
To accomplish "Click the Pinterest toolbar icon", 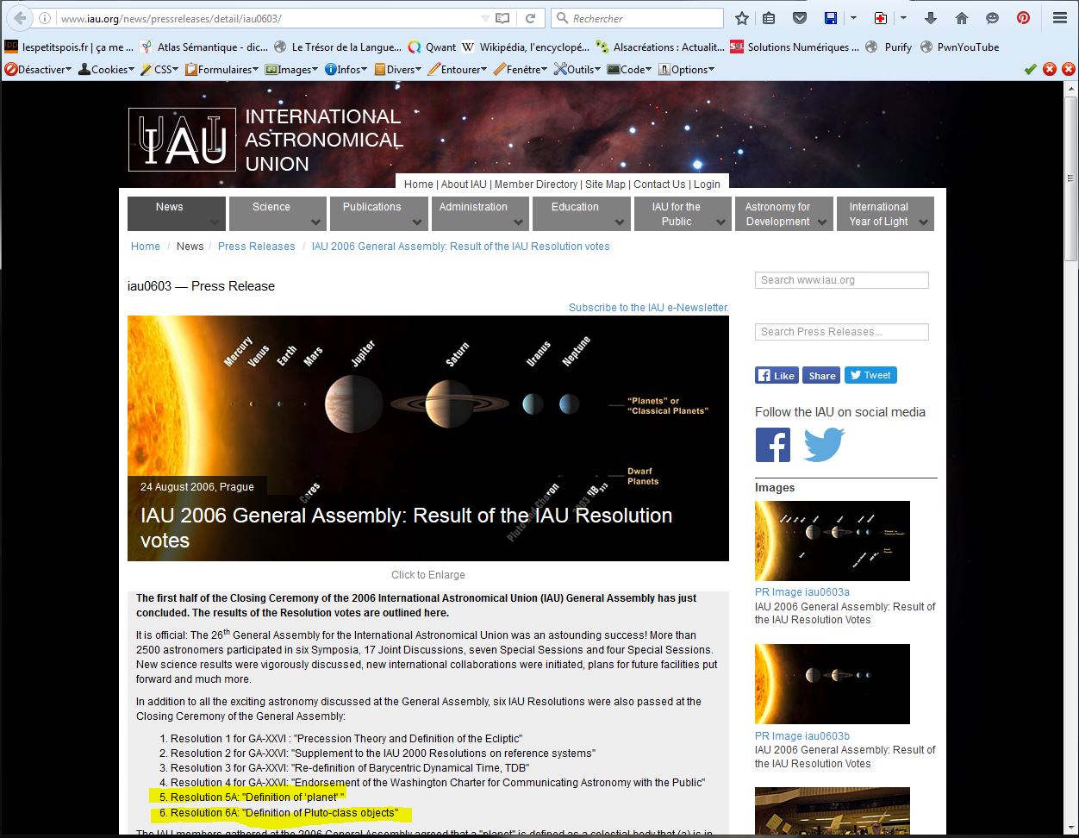I will [x=1023, y=18].
